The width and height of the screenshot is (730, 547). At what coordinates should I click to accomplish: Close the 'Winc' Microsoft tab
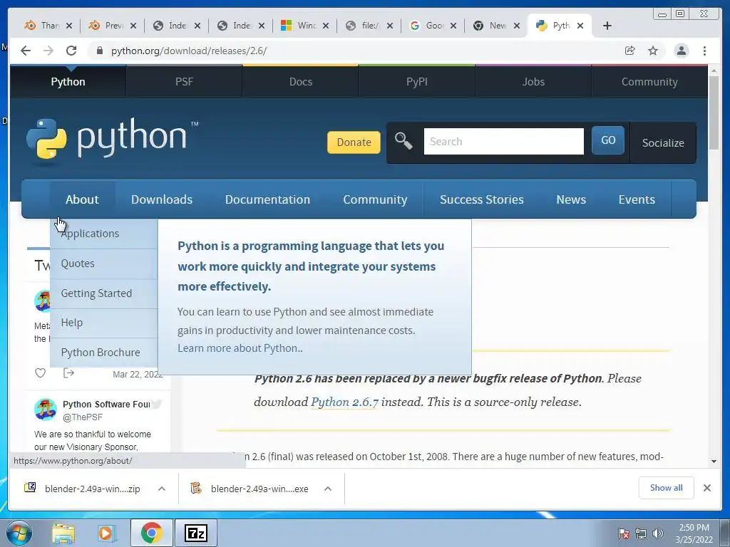click(325, 26)
